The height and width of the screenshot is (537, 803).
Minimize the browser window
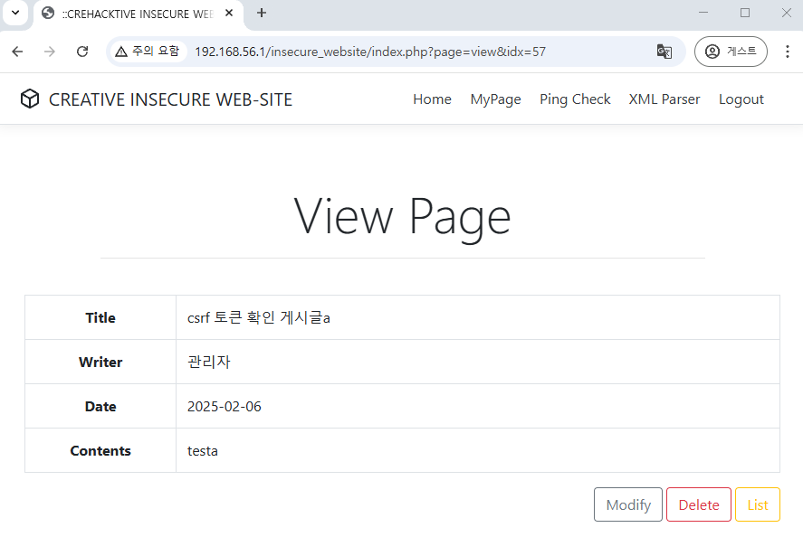703,13
